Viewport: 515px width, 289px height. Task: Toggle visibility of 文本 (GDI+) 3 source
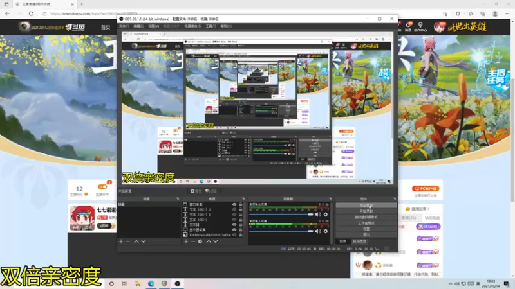point(234,209)
